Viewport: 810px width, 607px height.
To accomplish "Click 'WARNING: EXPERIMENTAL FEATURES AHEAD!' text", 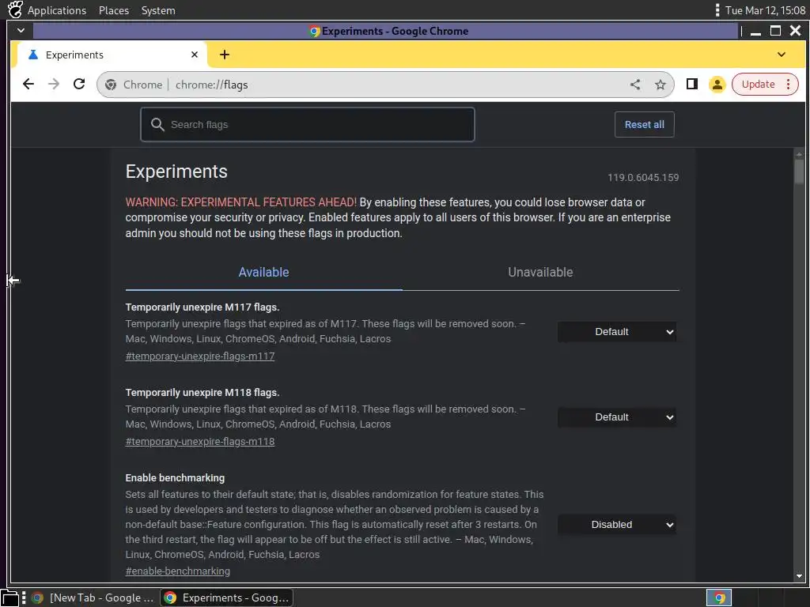I will pyautogui.click(x=241, y=202).
